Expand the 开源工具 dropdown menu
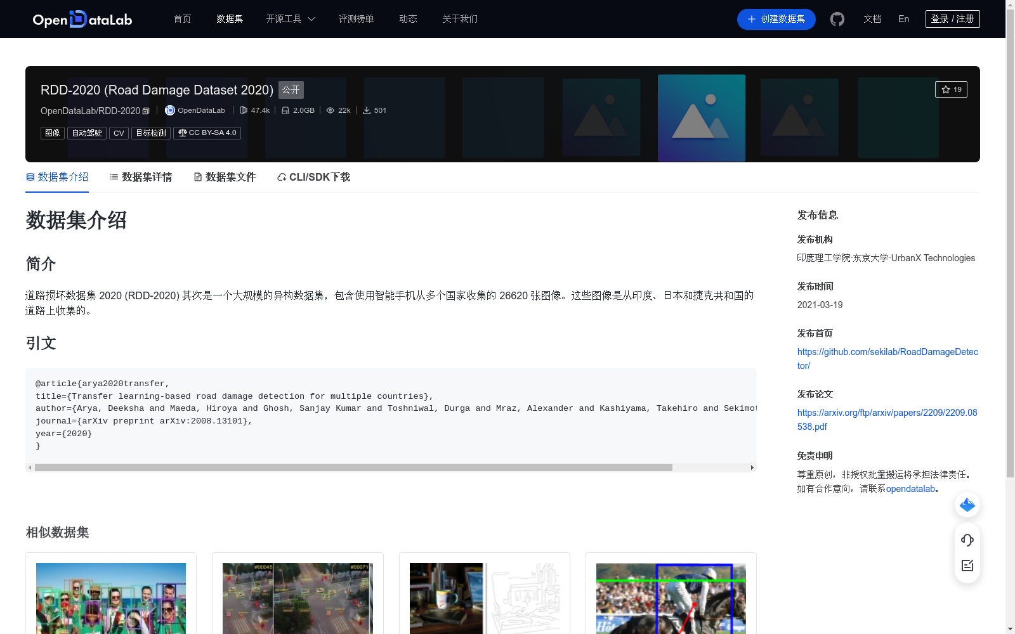 coord(291,19)
